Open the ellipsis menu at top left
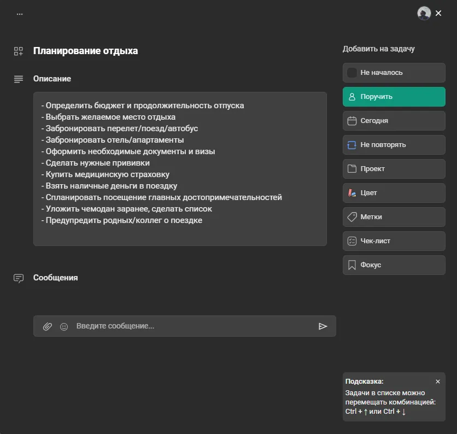 tap(19, 13)
